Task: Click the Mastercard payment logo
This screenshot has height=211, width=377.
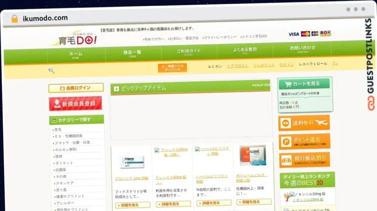Action: [305, 34]
